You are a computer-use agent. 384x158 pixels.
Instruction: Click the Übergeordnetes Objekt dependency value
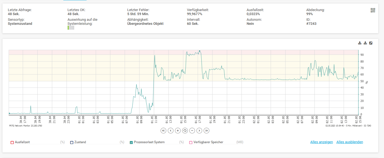(x=145, y=24)
